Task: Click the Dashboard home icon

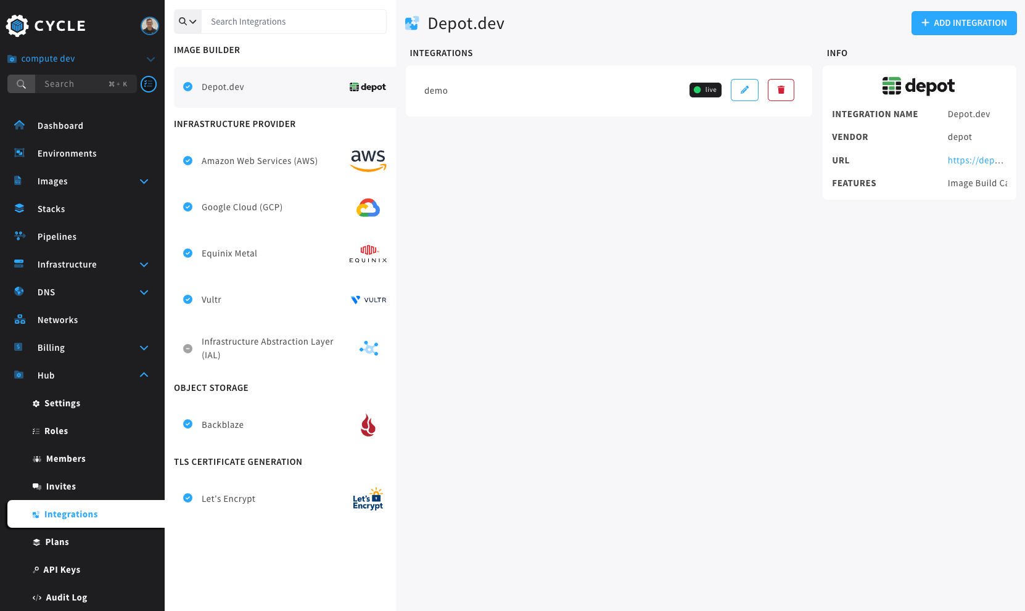Action: pos(20,125)
